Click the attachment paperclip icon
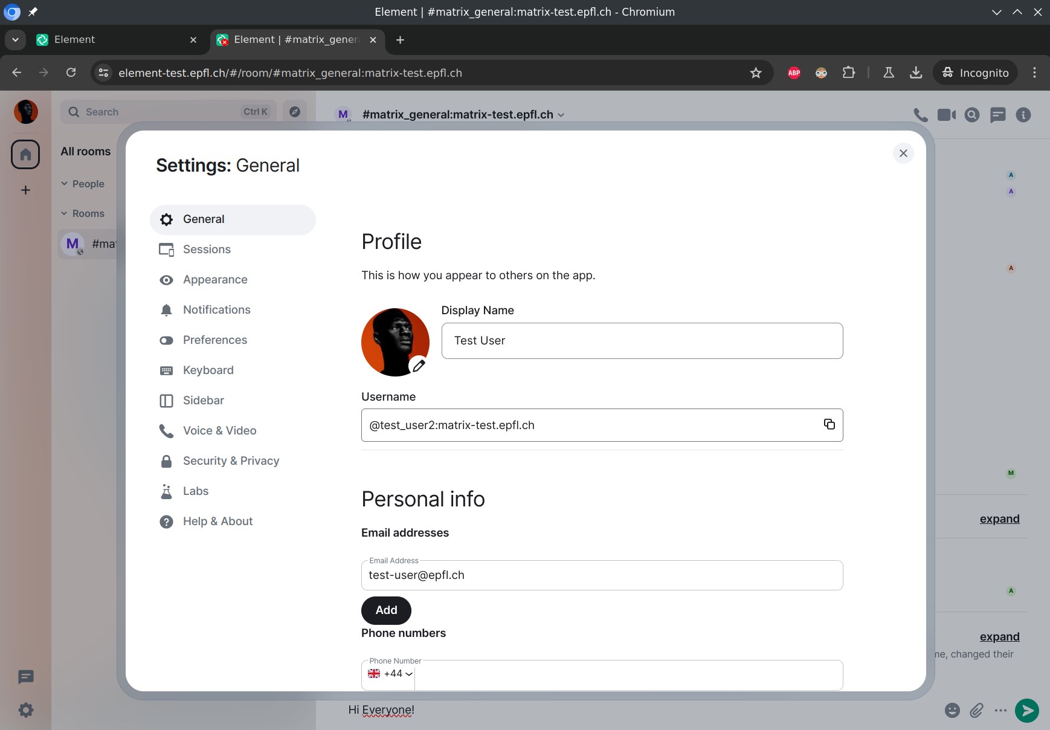Screen dimensions: 1050x730 976,710
